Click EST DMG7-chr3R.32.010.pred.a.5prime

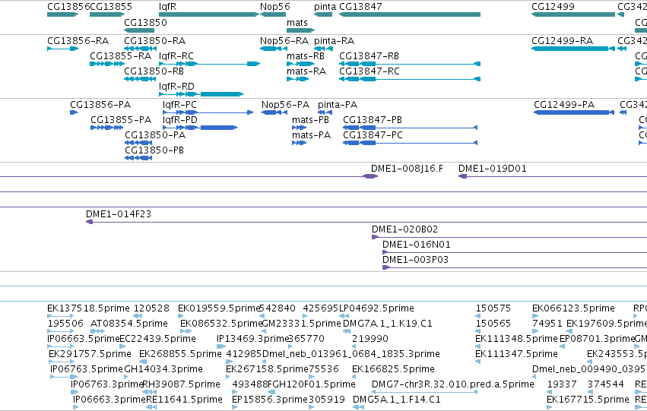click(424, 393)
